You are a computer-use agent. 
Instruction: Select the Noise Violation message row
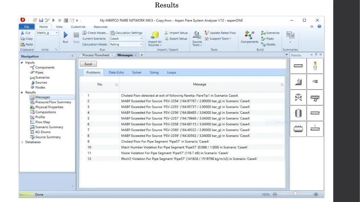click(182, 153)
